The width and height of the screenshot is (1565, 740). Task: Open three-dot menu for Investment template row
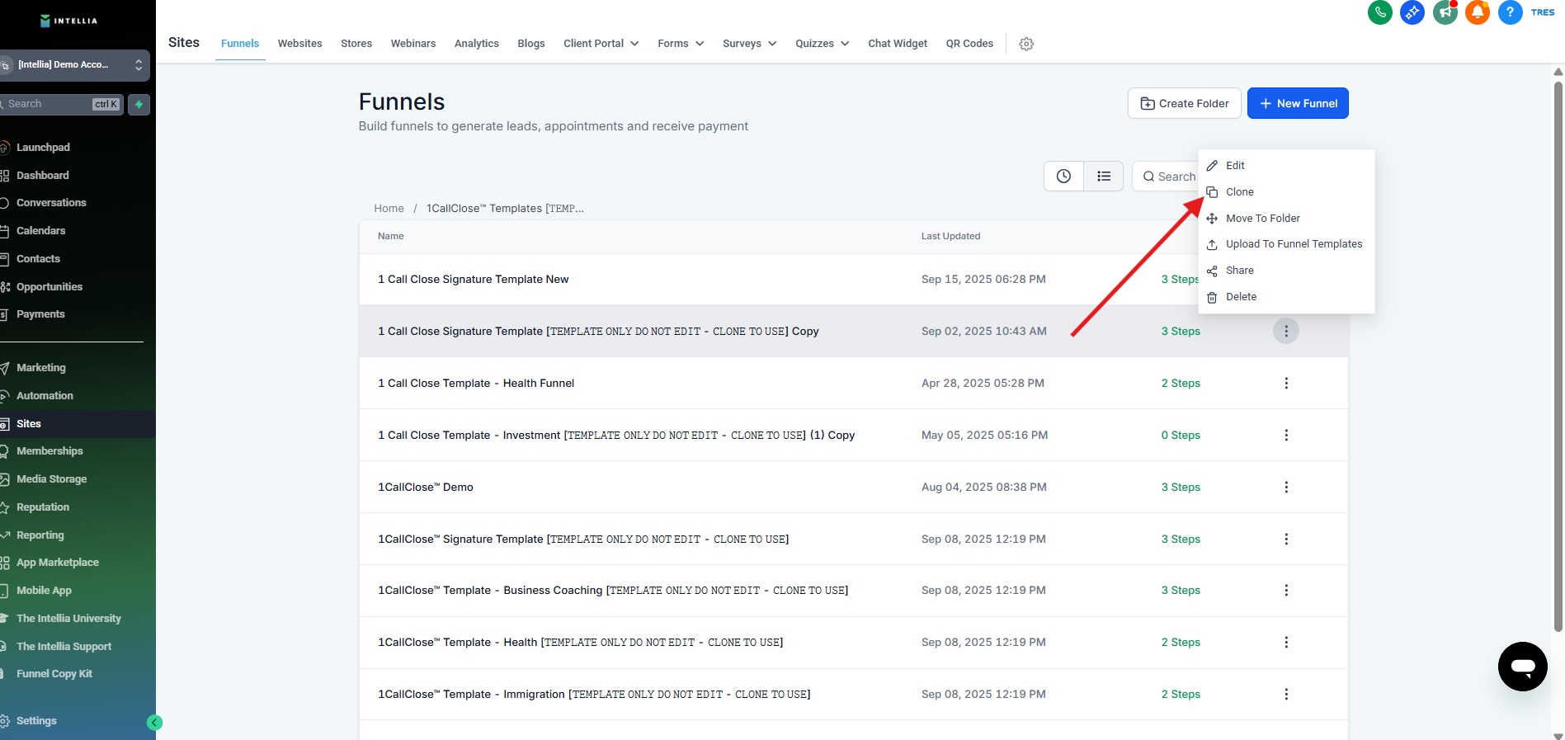pyautogui.click(x=1286, y=435)
